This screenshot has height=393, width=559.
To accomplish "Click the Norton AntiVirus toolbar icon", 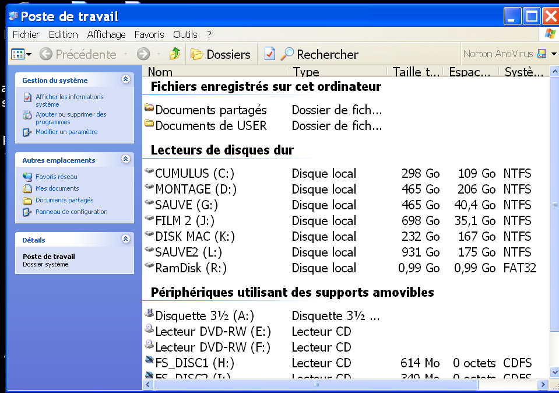I will click(x=542, y=54).
